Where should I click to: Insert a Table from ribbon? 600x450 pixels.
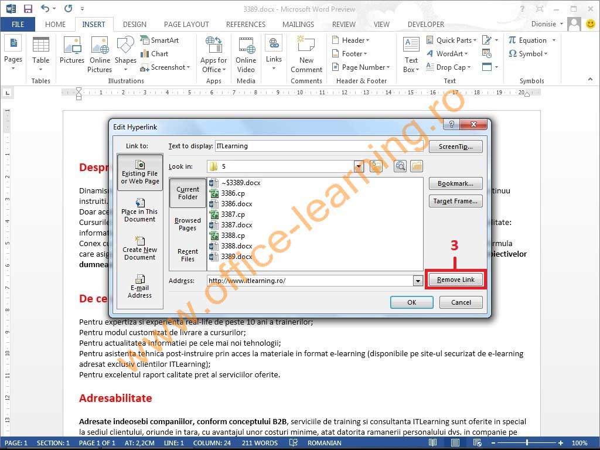click(x=40, y=53)
